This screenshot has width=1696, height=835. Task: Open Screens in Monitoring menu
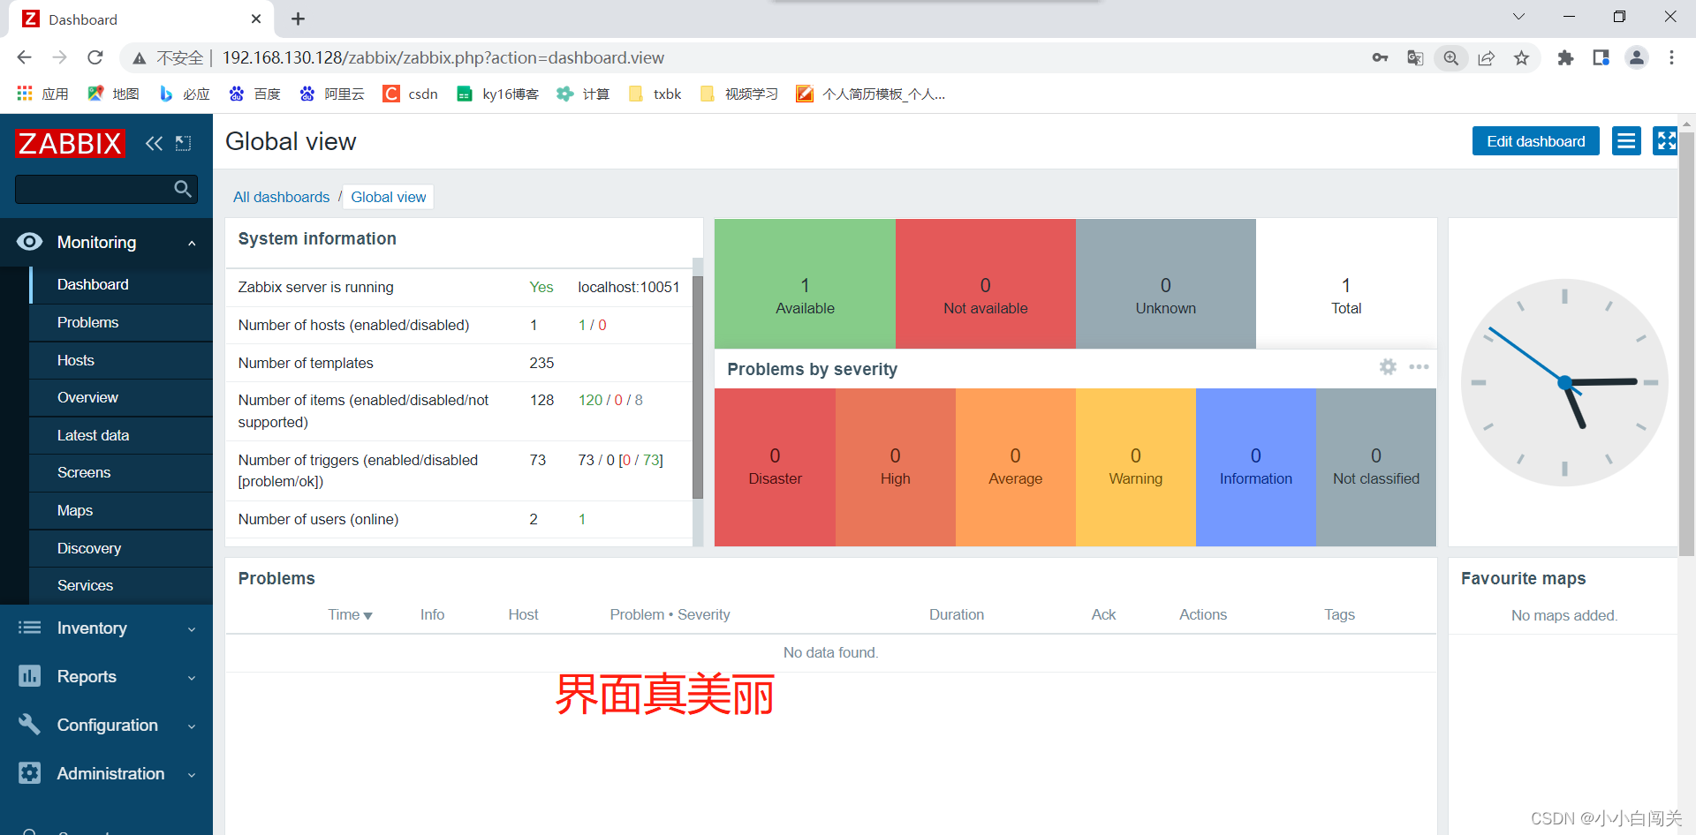tap(121, 472)
